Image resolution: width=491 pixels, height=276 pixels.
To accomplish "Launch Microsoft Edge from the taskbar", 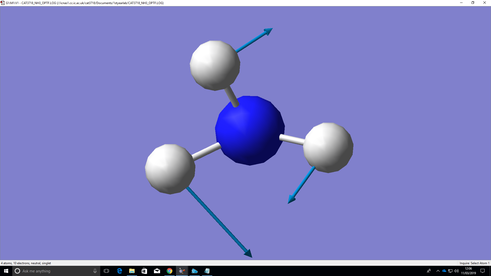I will (x=119, y=271).
